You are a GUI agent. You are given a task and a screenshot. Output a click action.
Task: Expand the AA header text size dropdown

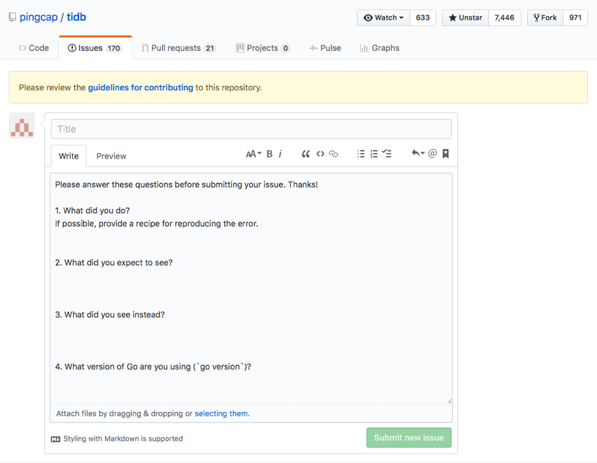(x=253, y=154)
